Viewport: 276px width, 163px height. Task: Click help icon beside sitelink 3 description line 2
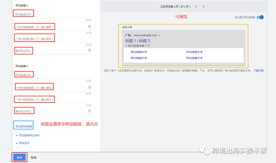[x=89, y=39]
